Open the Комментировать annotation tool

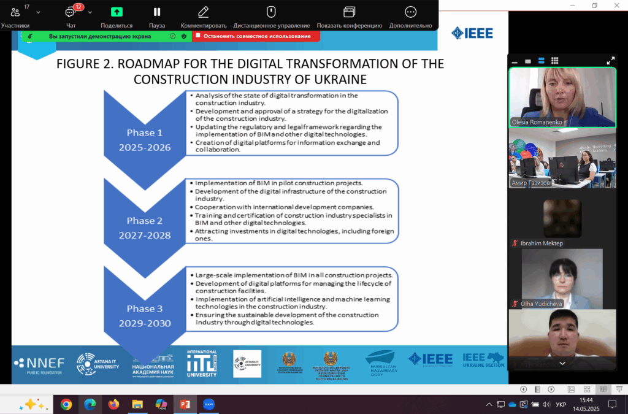204,16
